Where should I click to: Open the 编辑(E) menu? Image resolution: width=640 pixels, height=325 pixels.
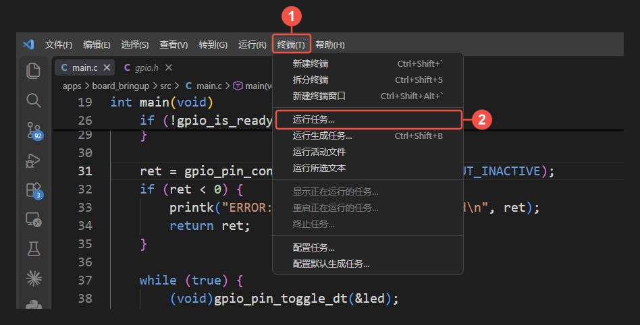(97, 45)
